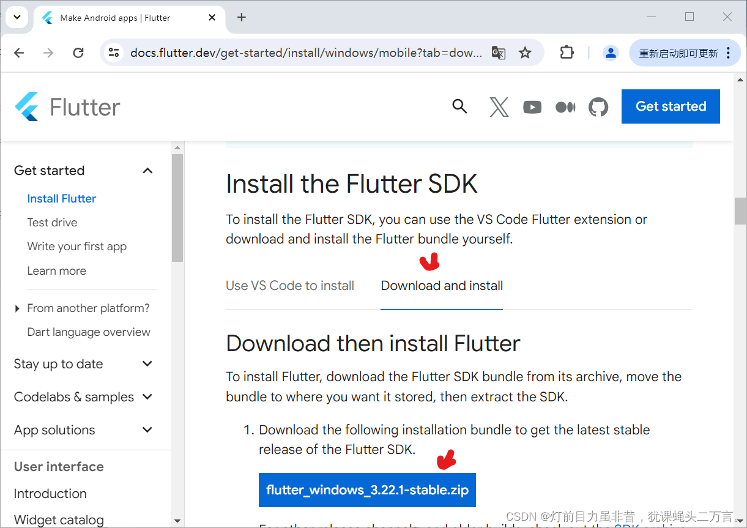The height and width of the screenshot is (528, 747).
Task: Open Widget catalog in sidebar
Action: pyautogui.click(x=59, y=520)
